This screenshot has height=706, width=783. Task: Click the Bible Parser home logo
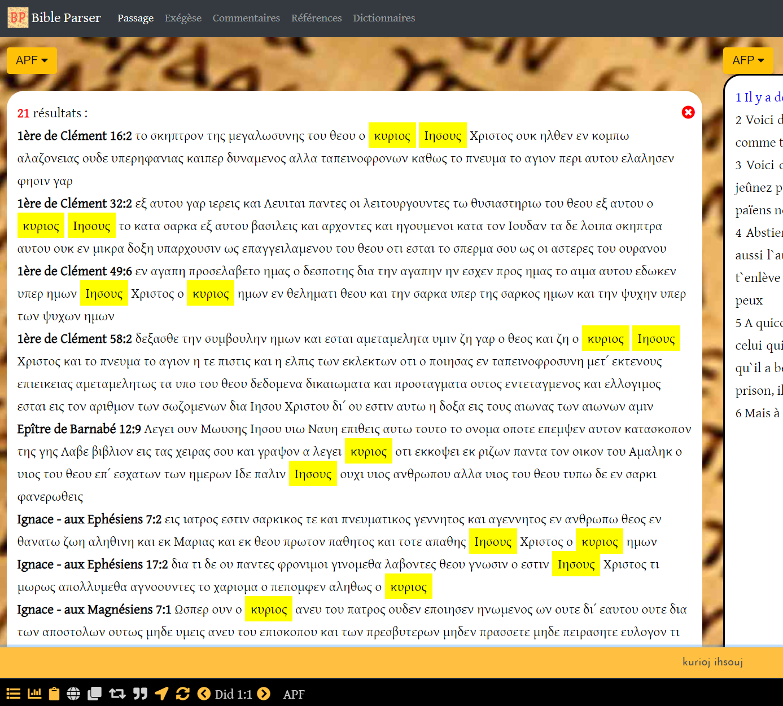click(x=54, y=17)
